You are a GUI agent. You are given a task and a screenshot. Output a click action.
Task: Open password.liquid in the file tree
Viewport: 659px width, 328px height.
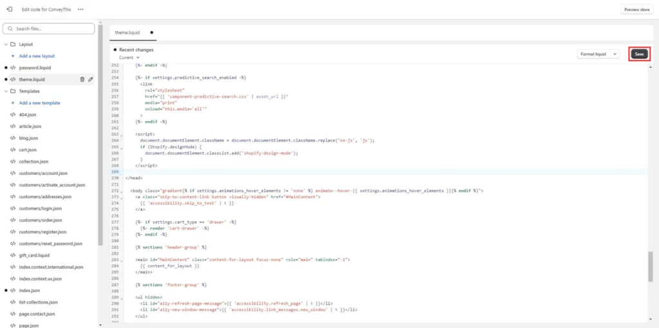(35, 68)
